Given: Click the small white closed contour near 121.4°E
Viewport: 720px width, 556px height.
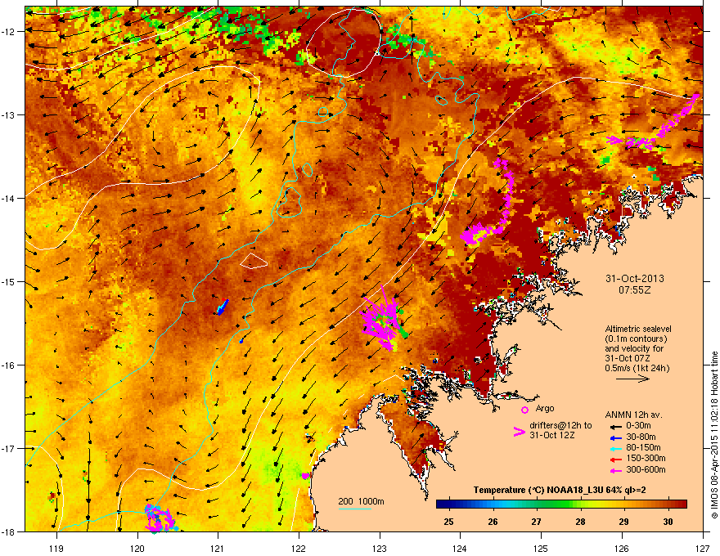Looking at the screenshot, I should click(254, 261).
